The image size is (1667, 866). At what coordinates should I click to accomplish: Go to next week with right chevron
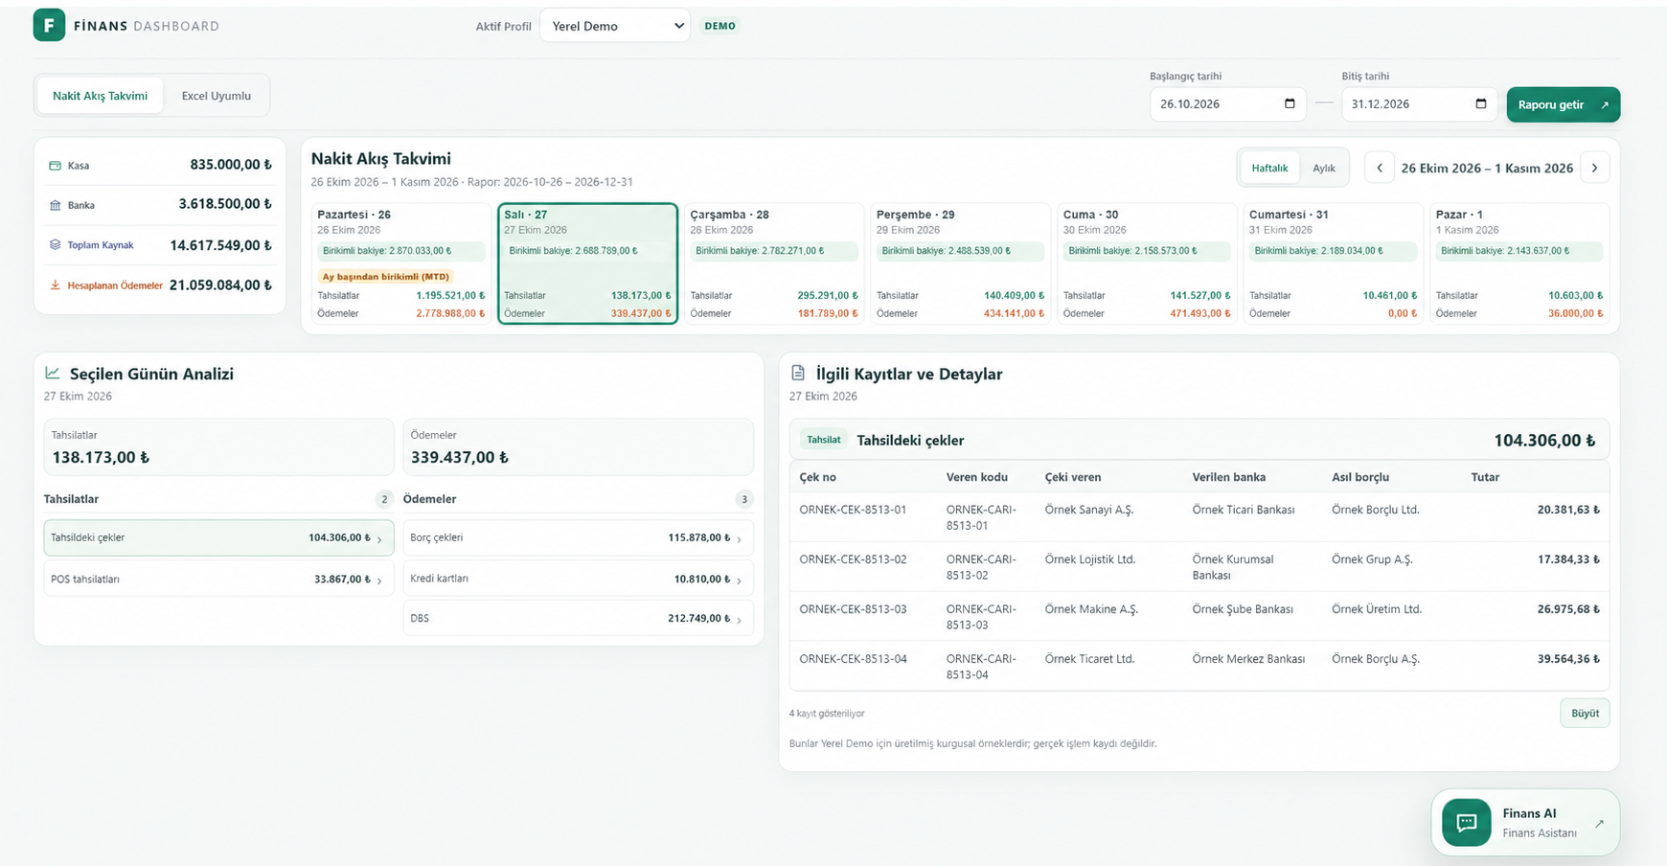pyautogui.click(x=1595, y=168)
